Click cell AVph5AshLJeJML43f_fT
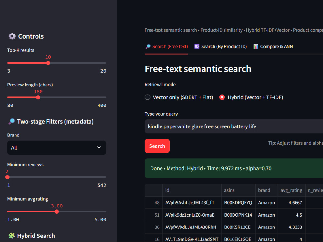Screen dimensions: 323x242 click(x=192, y=203)
